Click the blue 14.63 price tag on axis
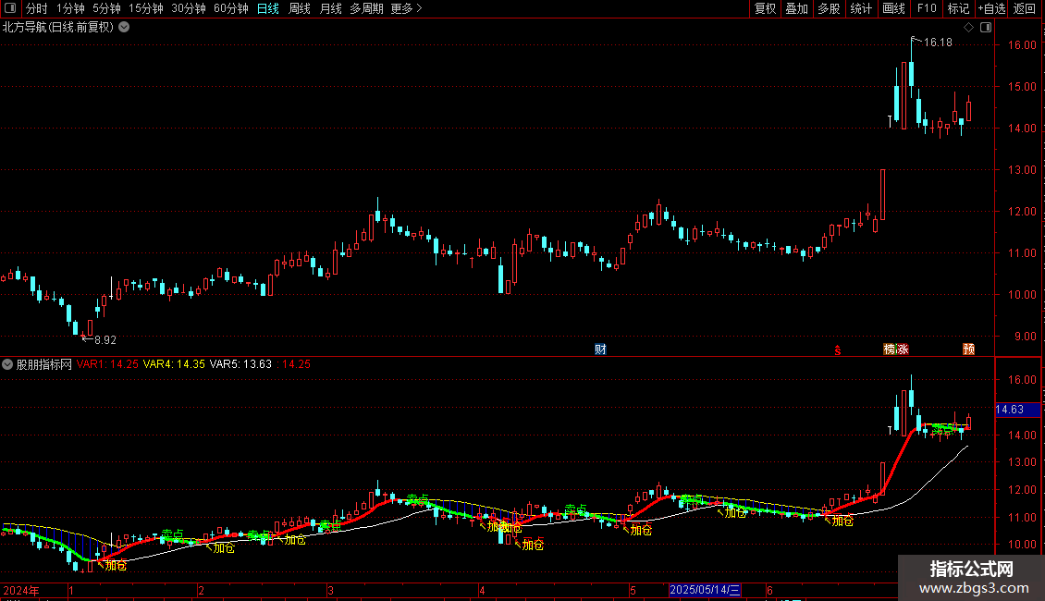 click(1017, 410)
